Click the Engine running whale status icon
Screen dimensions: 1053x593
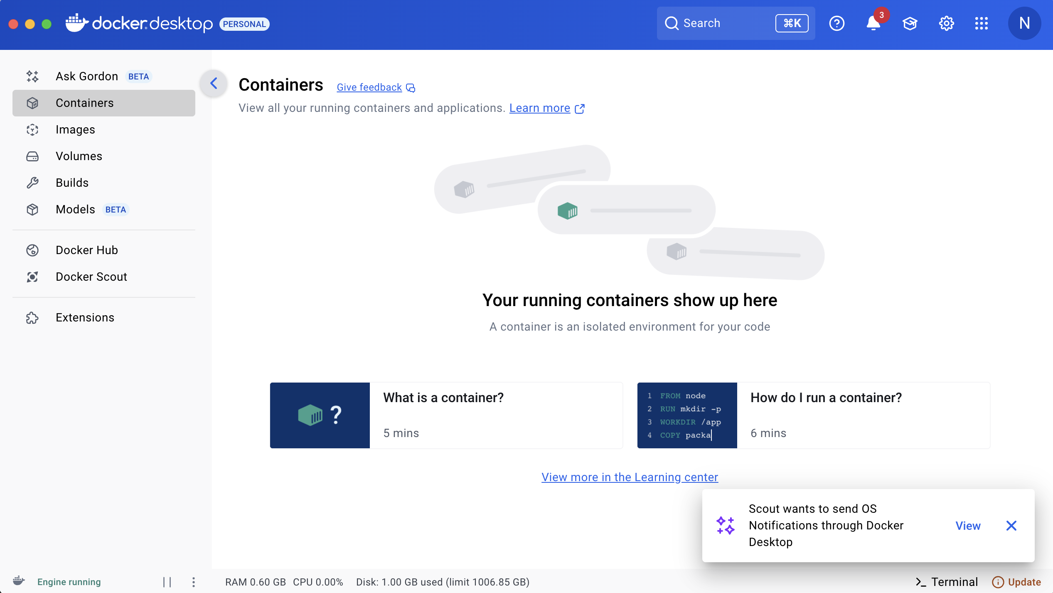click(x=19, y=581)
